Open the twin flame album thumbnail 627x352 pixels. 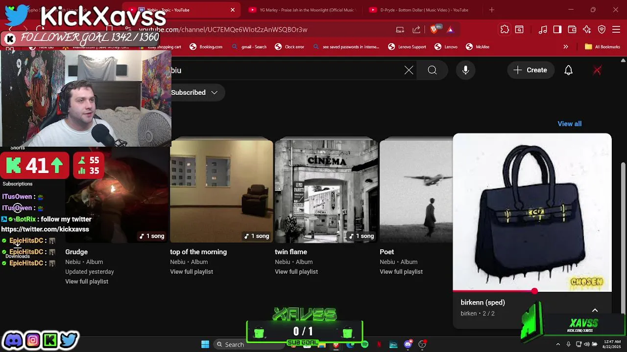[x=326, y=191]
